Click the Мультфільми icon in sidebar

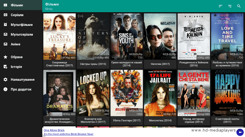point(6,25)
